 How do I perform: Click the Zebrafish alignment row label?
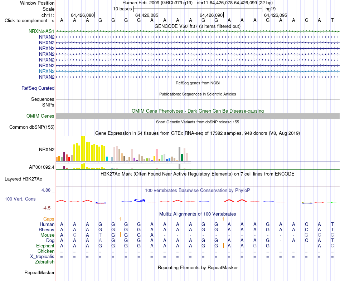pyautogui.click(x=45, y=262)
